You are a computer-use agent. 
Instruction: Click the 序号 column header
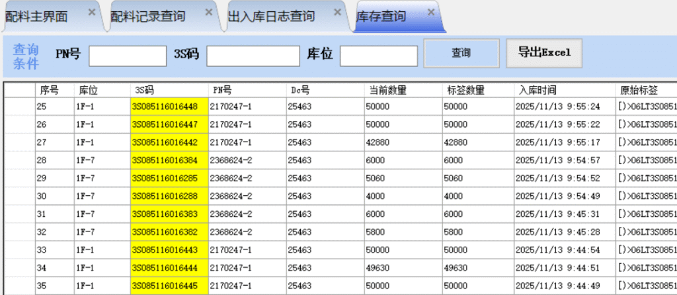pyautogui.click(x=55, y=90)
